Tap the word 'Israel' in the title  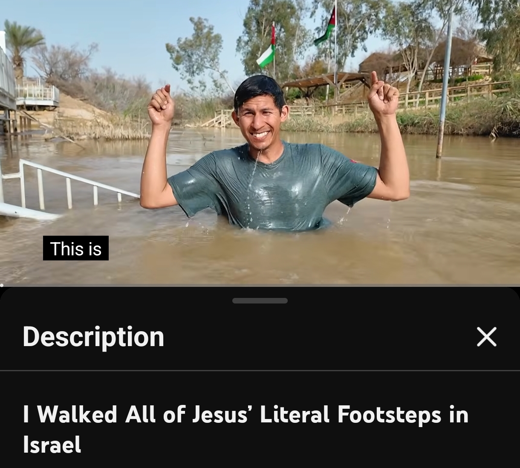click(x=52, y=445)
